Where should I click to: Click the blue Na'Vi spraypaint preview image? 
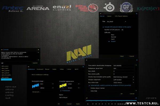coord(35,86)
